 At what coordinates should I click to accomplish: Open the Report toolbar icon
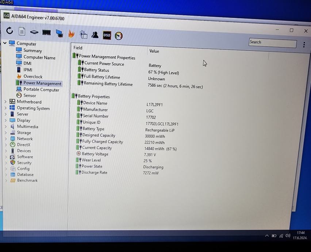click(22, 31)
